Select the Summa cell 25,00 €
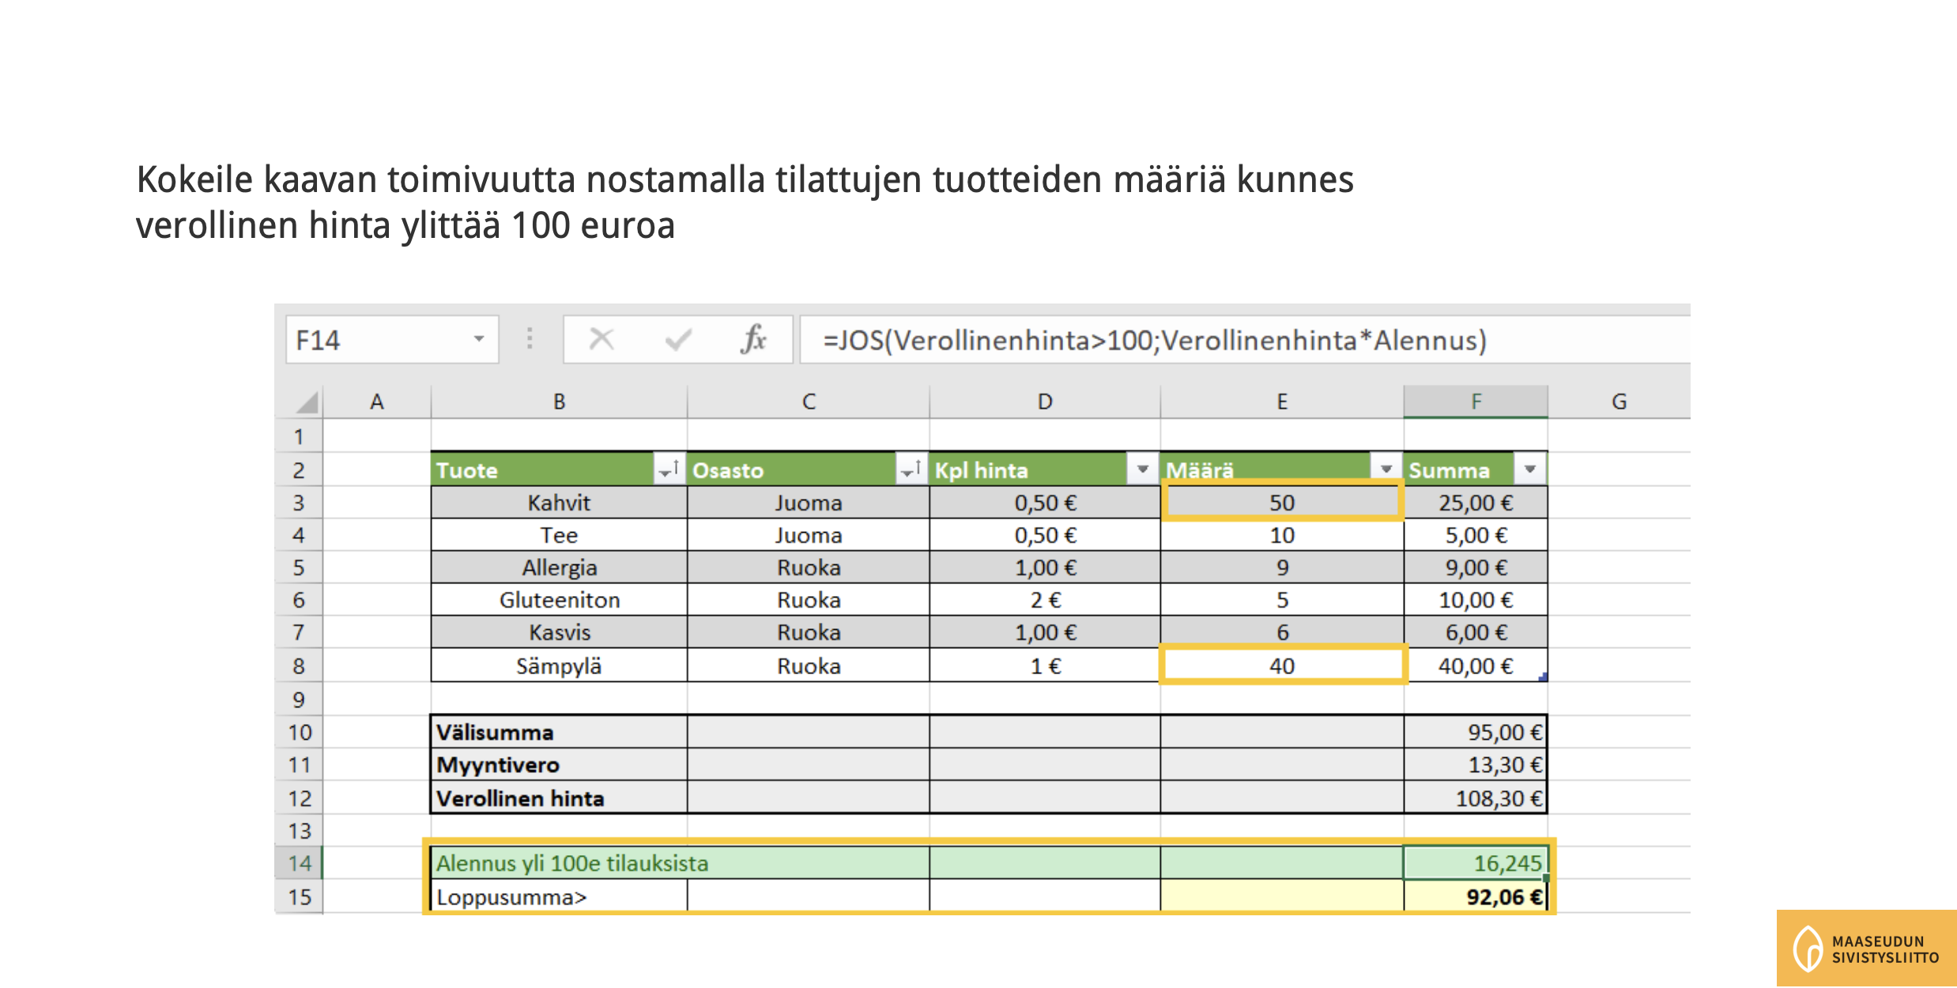Image resolution: width=1957 pixels, height=988 pixels. (1476, 503)
